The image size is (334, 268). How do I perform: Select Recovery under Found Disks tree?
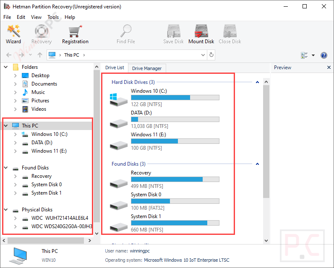[x=42, y=176]
